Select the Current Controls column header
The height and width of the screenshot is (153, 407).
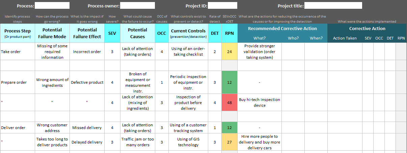point(188,33)
